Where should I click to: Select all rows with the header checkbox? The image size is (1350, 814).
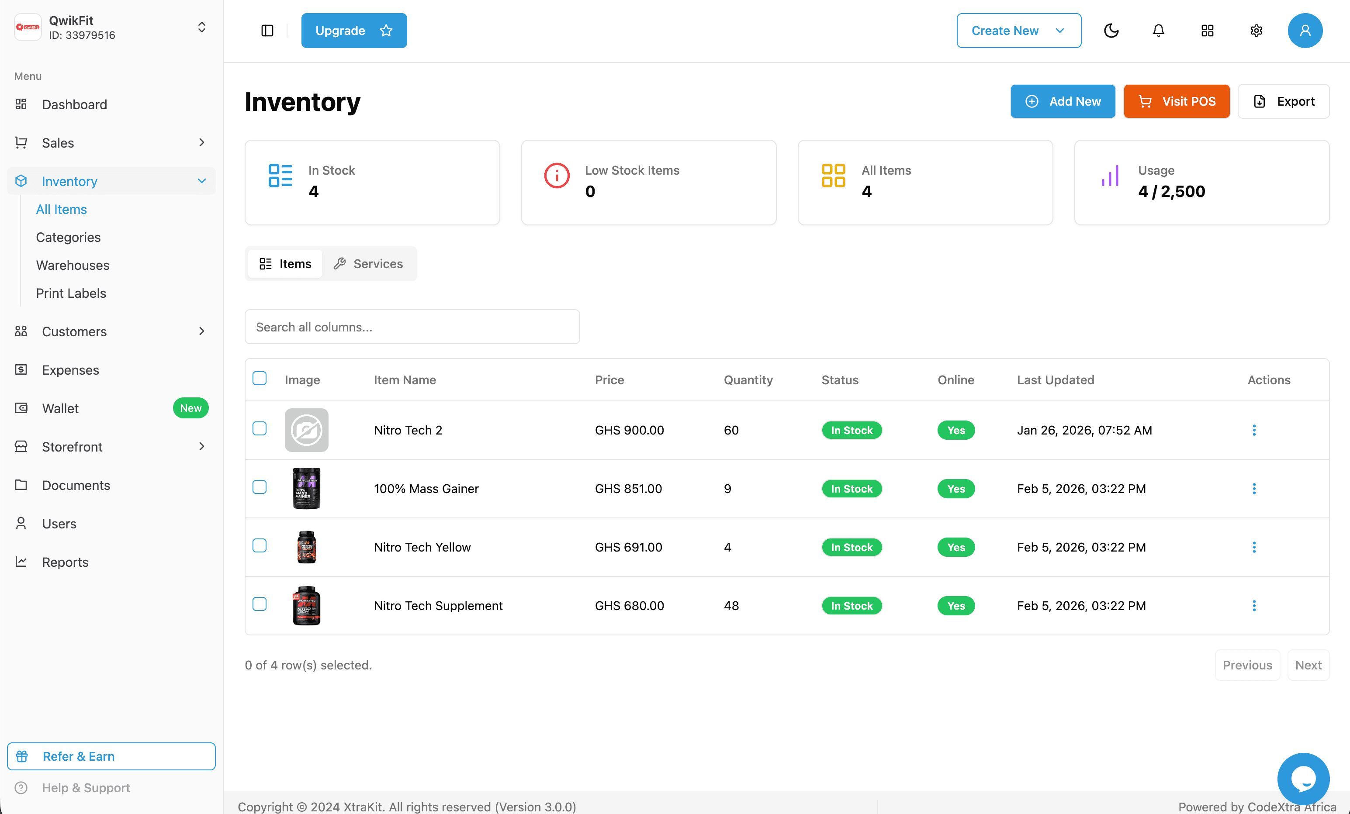coord(260,378)
